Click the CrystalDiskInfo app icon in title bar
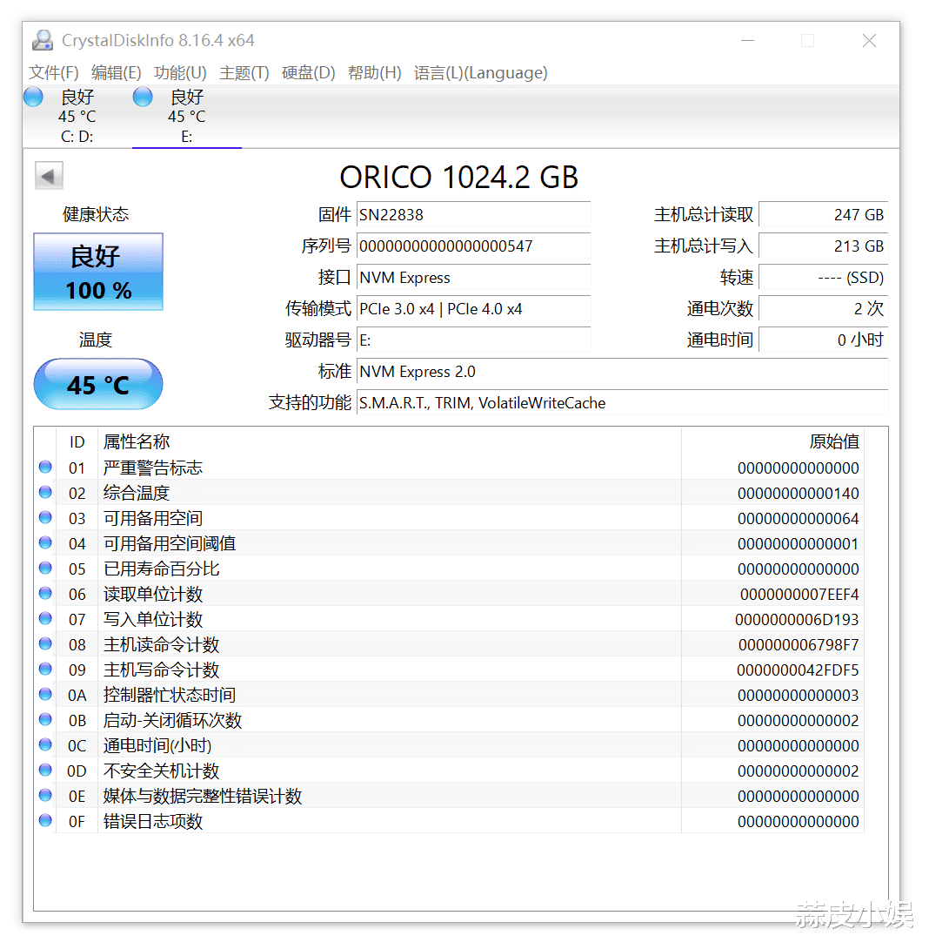 [43, 41]
